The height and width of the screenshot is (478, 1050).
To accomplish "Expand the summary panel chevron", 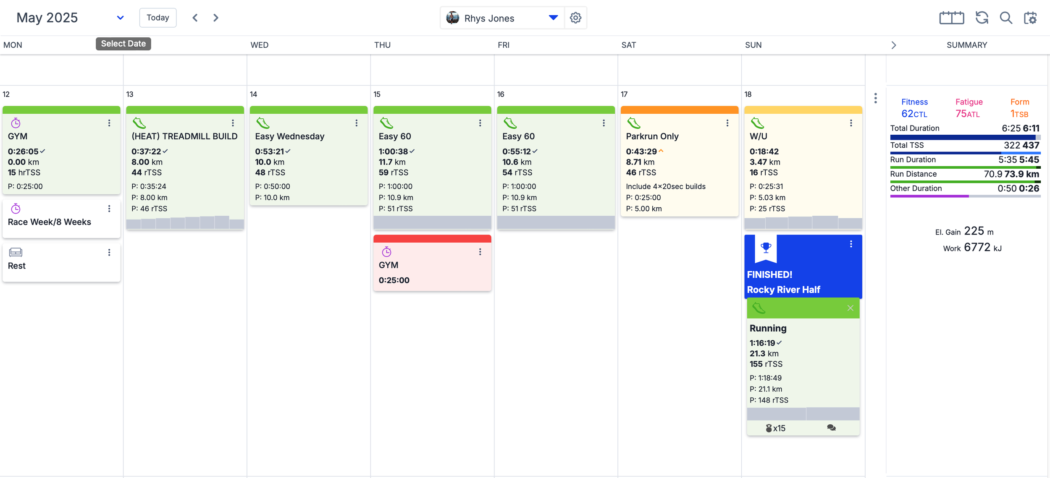I will [893, 45].
